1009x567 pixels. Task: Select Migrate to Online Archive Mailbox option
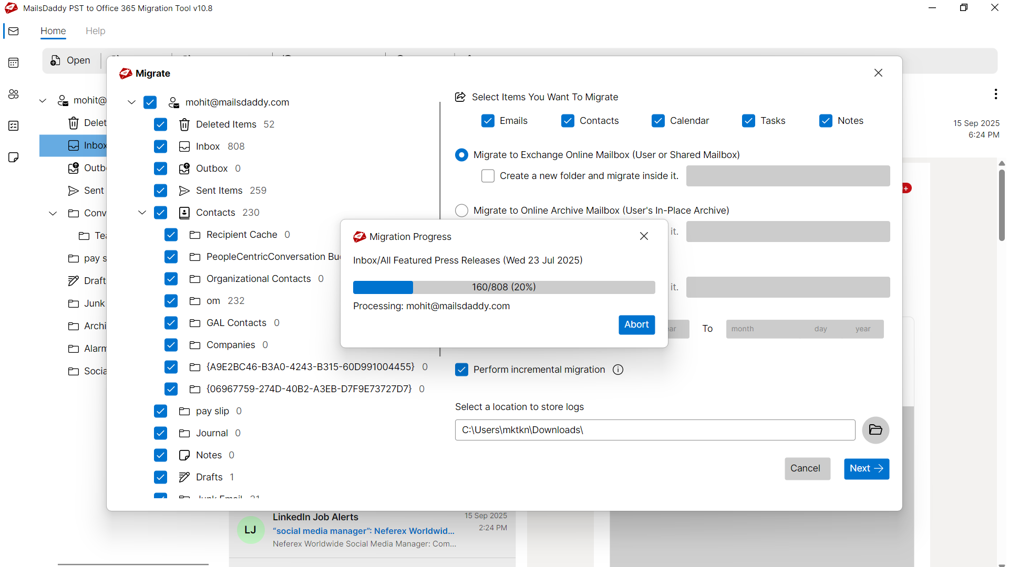coord(461,211)
